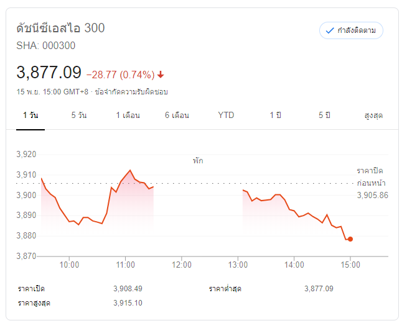This screenshot has height=331, width=407.
Task: Show the 5 ปี chart range
Action: [324, 116]
